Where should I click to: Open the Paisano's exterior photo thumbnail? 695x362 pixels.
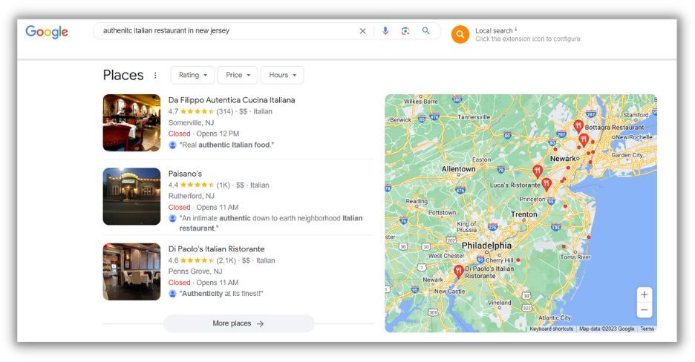[131, 197]
